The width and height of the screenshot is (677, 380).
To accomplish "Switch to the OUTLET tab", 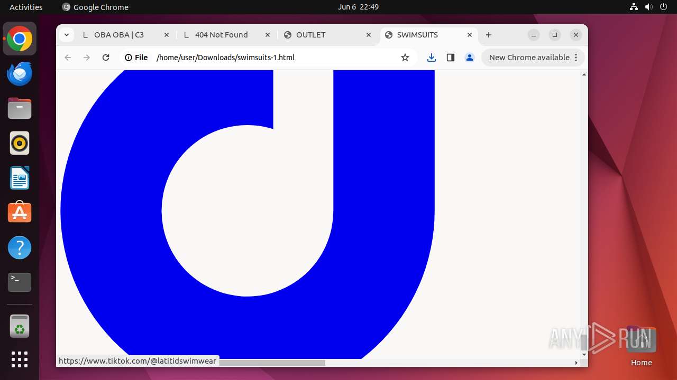I will pos(327,35).
